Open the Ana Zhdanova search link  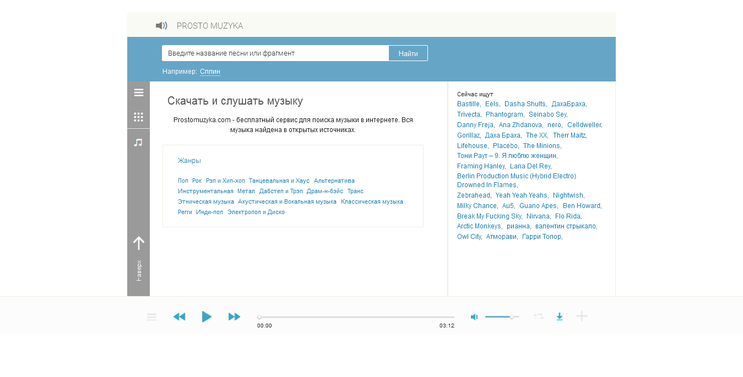pyautogui.click(x=520, y=125)
